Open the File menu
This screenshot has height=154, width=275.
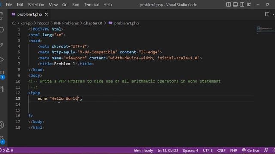tap(9, 5)
